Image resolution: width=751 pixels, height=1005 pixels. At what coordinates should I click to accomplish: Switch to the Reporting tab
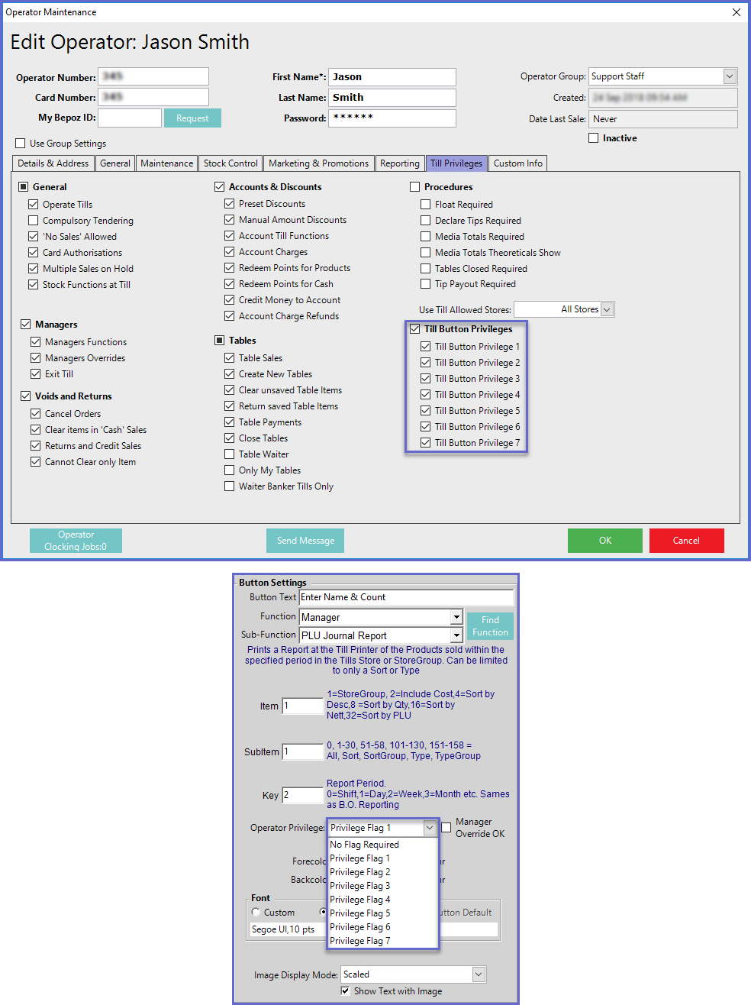tap(400, 163)
